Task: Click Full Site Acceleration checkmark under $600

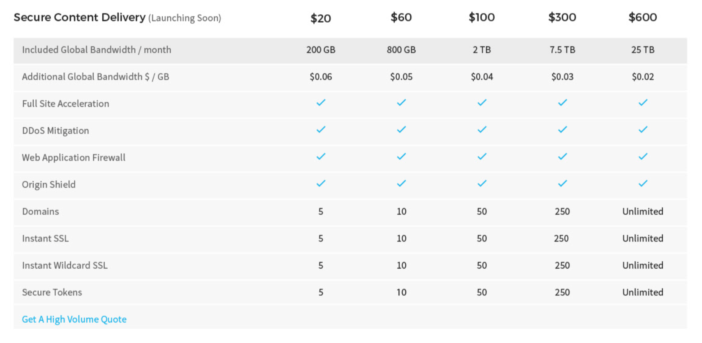Action: click(x=643, y=103)
